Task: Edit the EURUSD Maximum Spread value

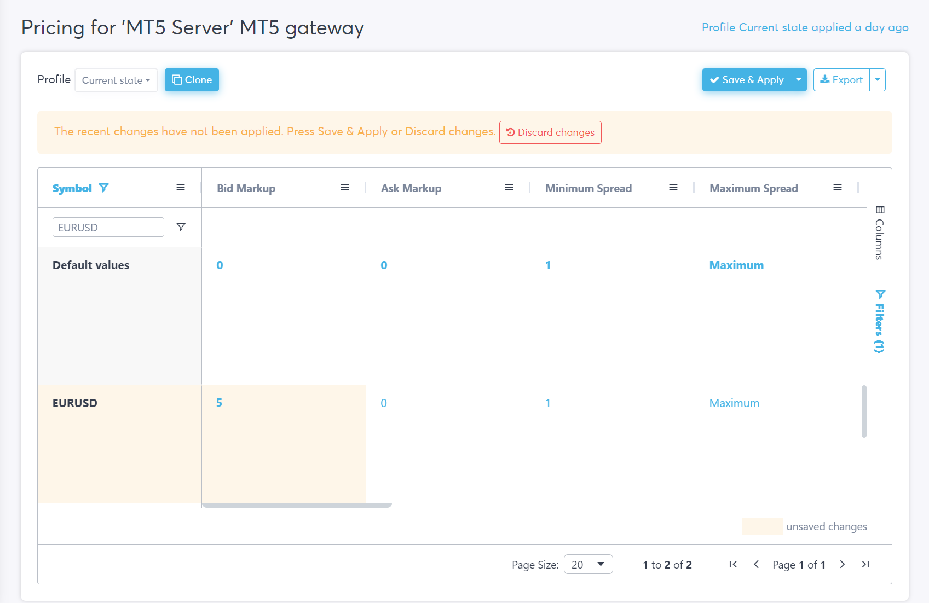Action: tap(734, 403)
